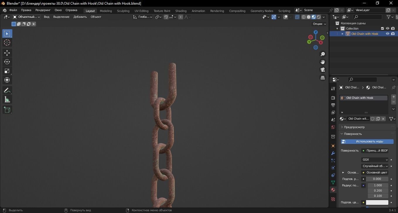The image size is (398, 213).
Task: Open the subsurface method dropdown Случайный об...
Action: point(375,166)
